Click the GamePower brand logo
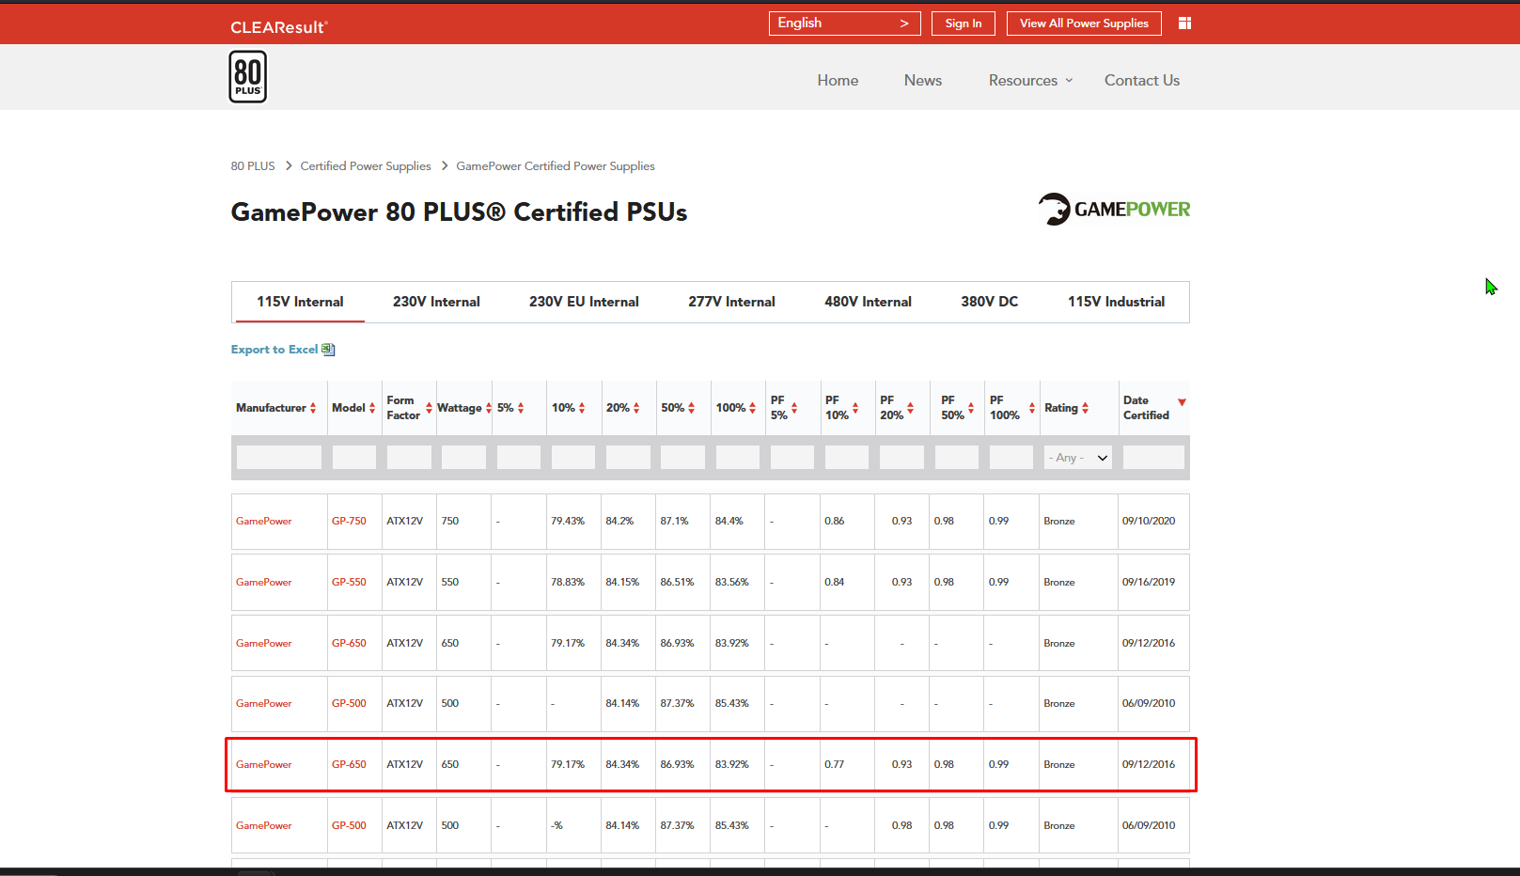1520x876 pixels. [1114, 209]
